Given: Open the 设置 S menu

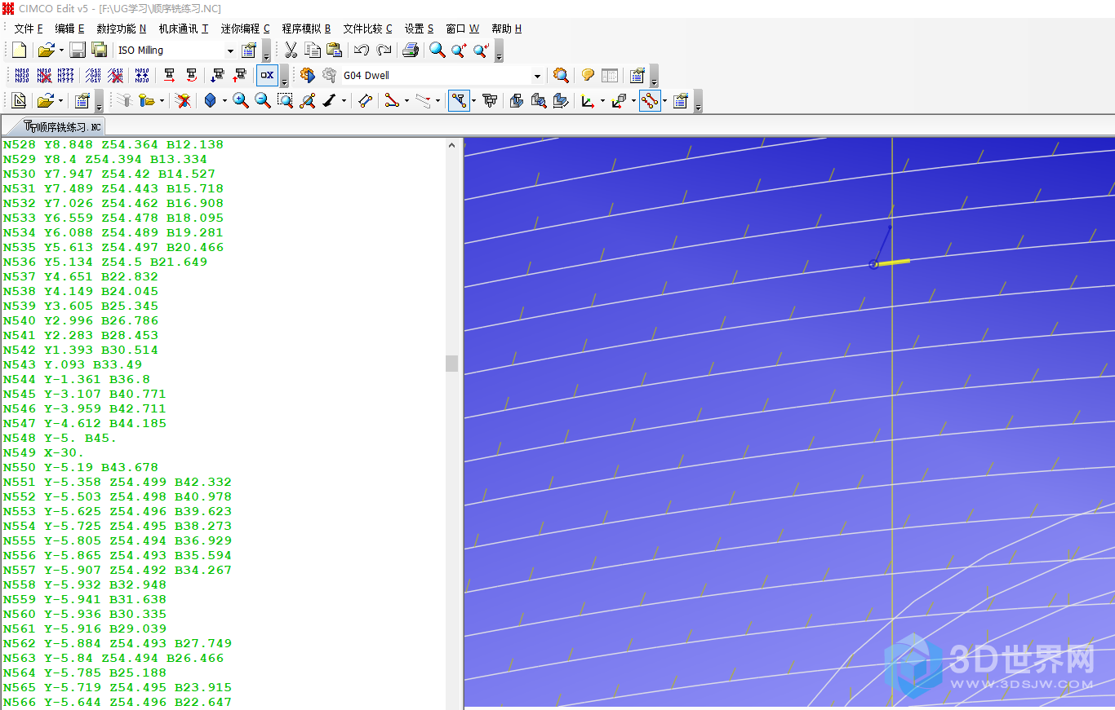Looking at the screenshot, I should (x=420, y=29).
